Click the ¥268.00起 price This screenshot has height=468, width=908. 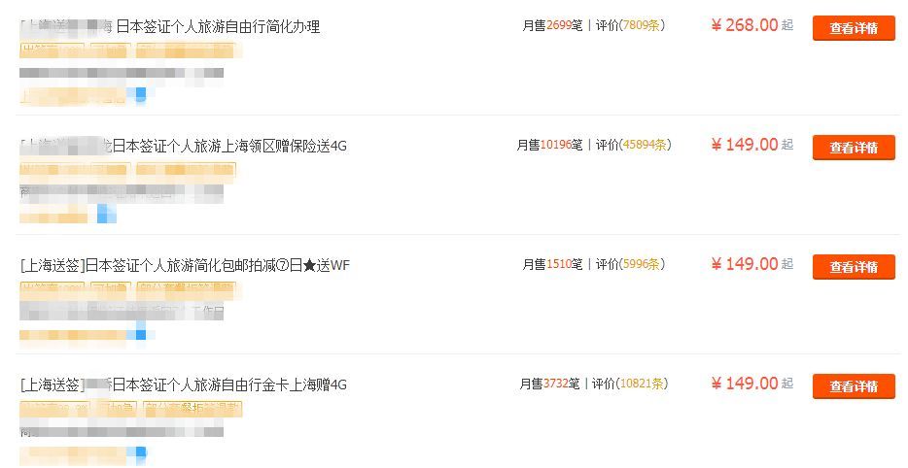coord(752,25)
